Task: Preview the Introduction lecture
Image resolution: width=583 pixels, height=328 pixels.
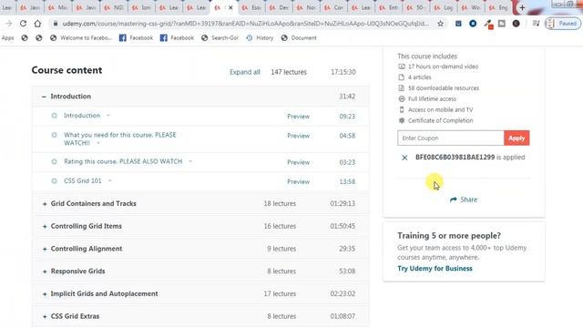Action: point(298,117)
